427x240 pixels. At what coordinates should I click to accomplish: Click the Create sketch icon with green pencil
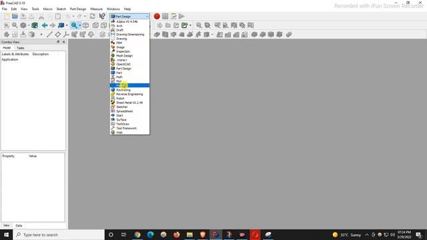[x=185, y=25]
